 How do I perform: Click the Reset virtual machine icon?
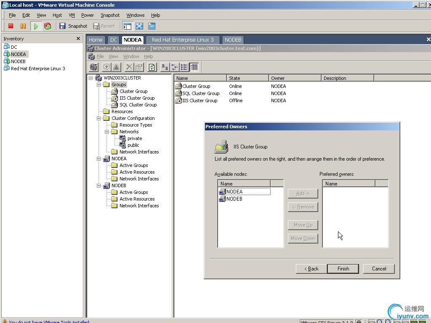[48, 26]
